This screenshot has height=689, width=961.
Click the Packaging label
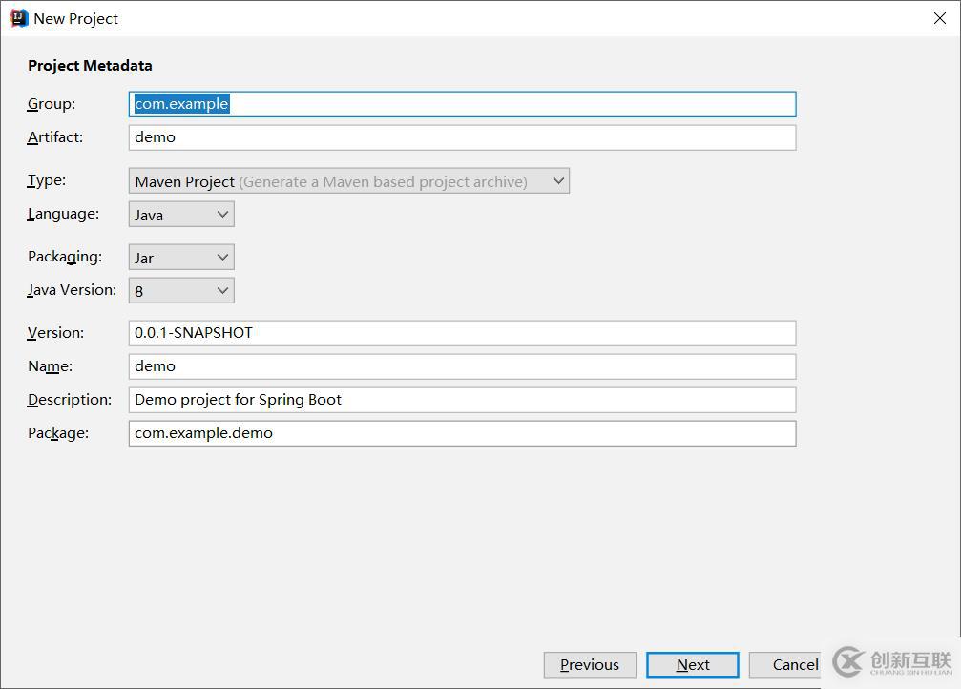click(x=65, y=257)
